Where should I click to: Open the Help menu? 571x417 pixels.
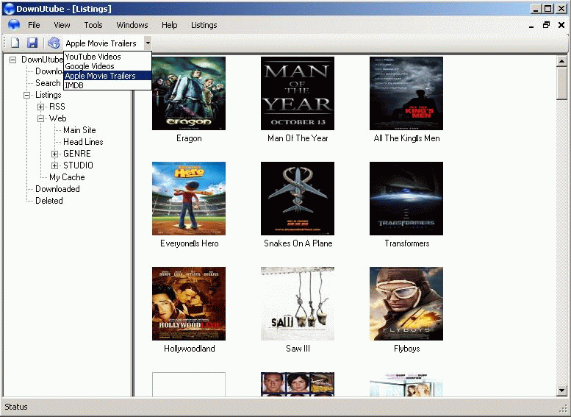tap(169, 25)
